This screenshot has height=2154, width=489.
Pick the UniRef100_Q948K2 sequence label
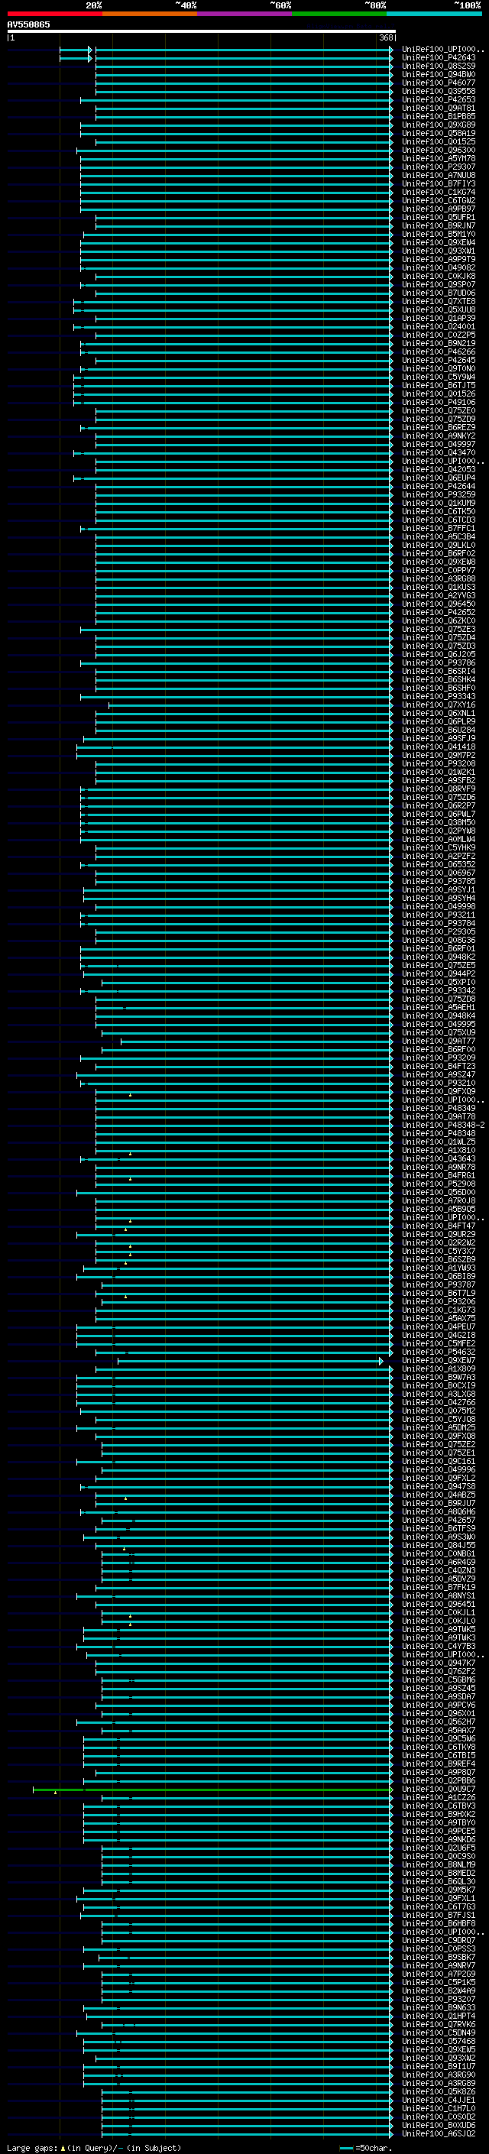439,957
